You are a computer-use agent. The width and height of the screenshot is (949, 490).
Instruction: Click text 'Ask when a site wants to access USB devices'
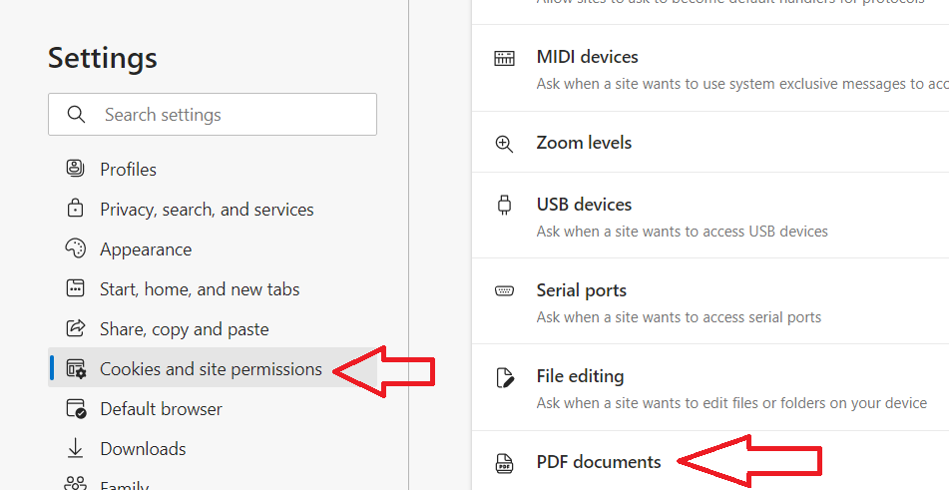click(x=683, y=232)
